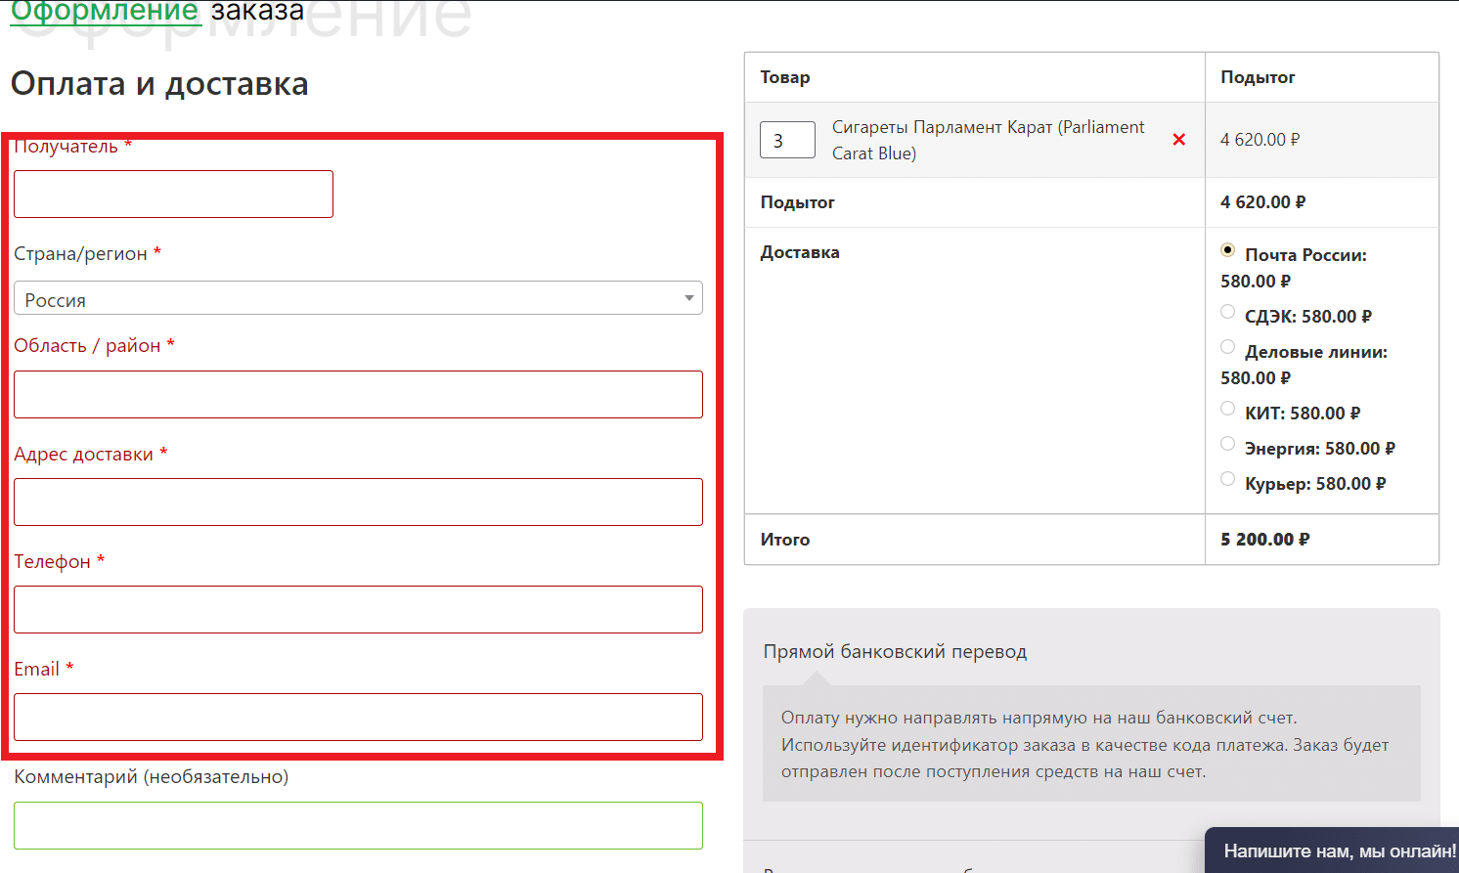Screen dimensions: 1459x873
Task: Click the Email input field
Action: coord(358,718)
